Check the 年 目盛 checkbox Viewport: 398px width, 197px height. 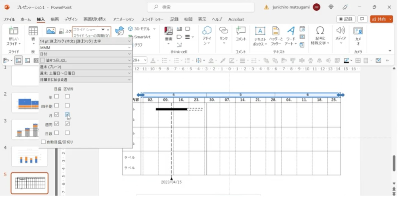point(56,97)
